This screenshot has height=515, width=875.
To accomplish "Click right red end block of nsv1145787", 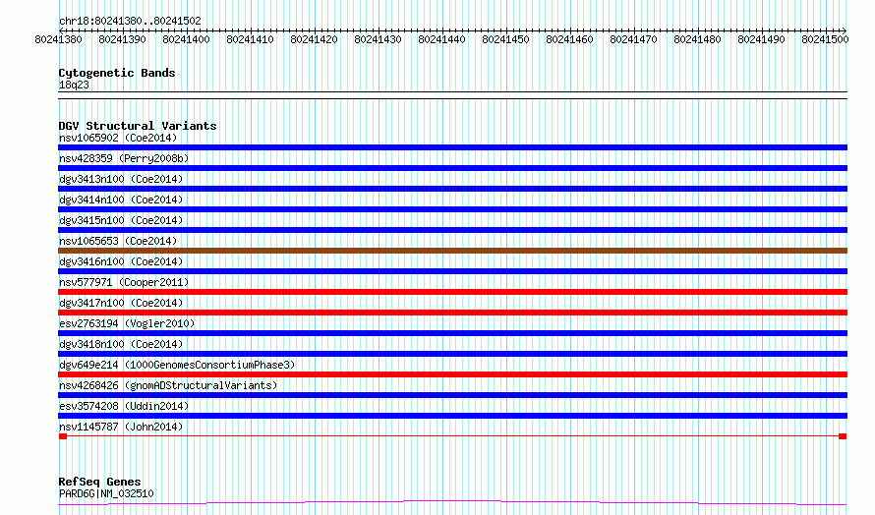I will pos(843,436).
